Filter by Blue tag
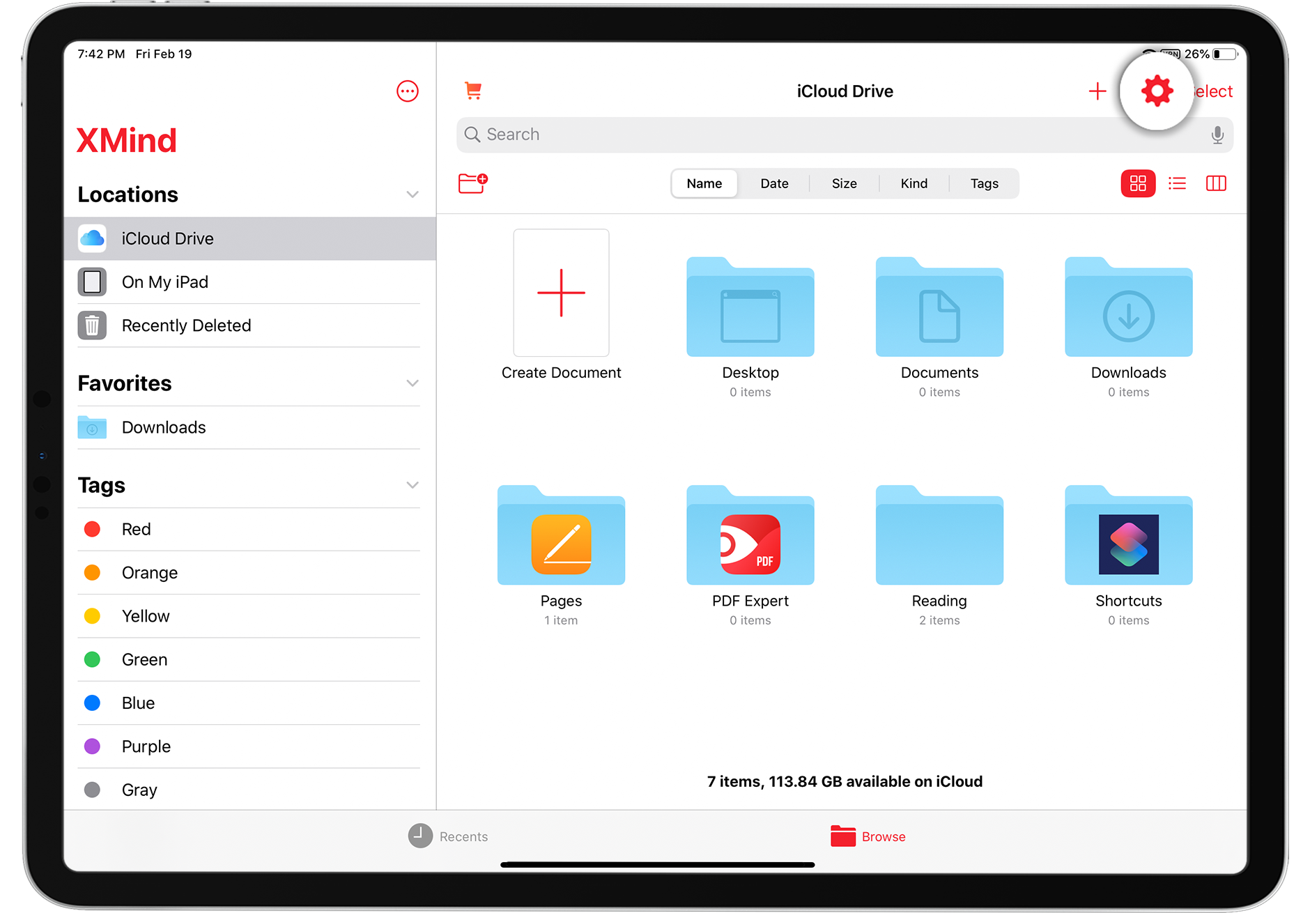This screenshot has width=1310, height=913. click(249, 703)
